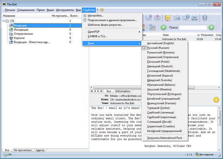Open the Инструменты menu
The height and width of the screenshot is (159, 223).
pos(65,10)
